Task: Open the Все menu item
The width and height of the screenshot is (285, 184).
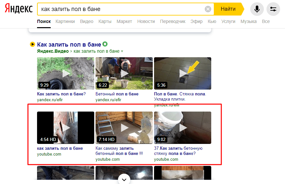Action: (266, 21)
